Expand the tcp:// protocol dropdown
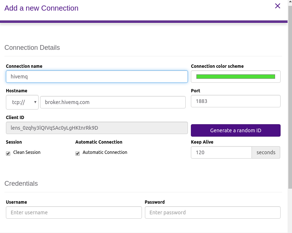This screenshot has height=233, width=292. click(22, 102)
